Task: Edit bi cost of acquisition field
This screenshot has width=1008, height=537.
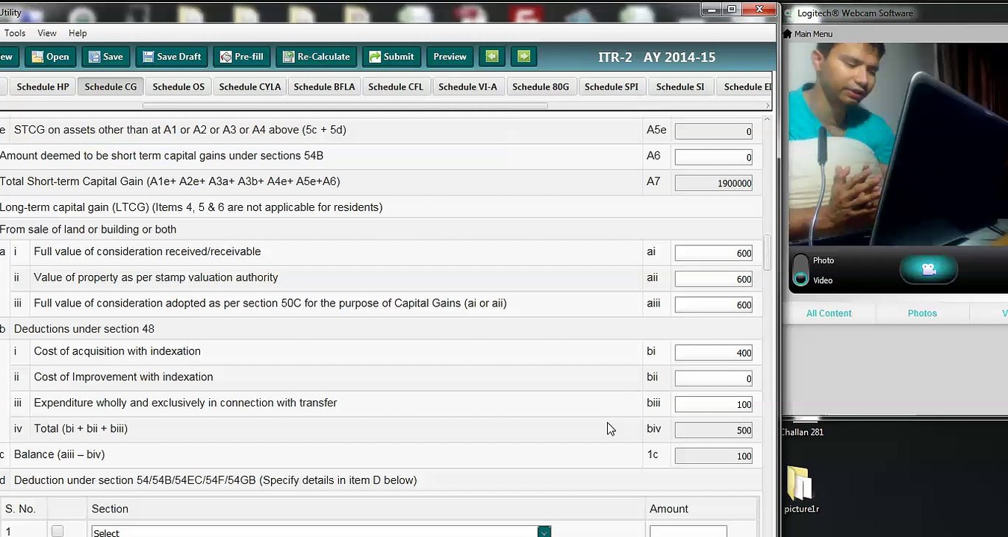Action: tap(713, 353)
